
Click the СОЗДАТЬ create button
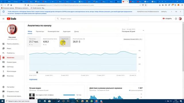(167, 19)
